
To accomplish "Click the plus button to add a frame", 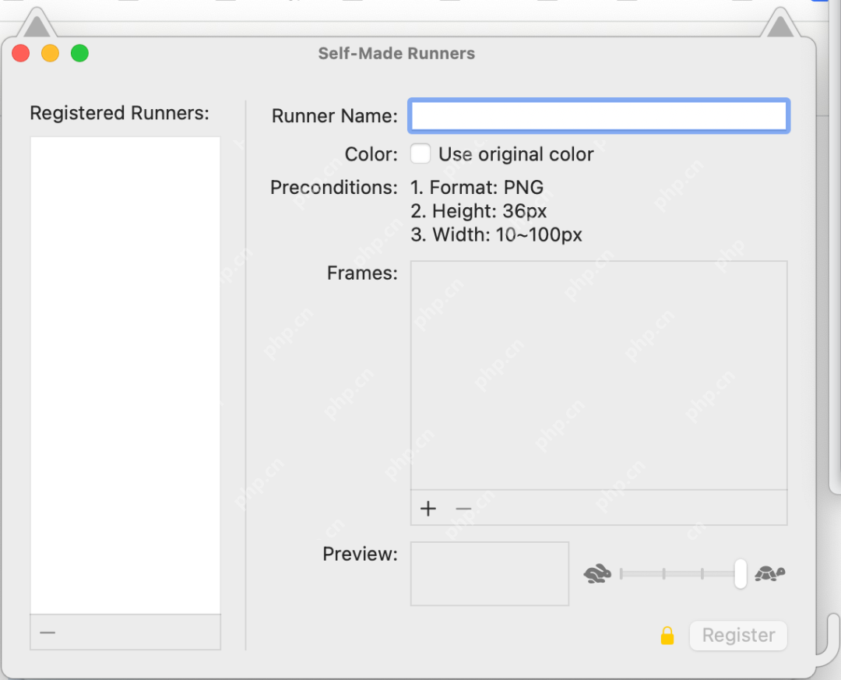I will (x=428, y=509).
